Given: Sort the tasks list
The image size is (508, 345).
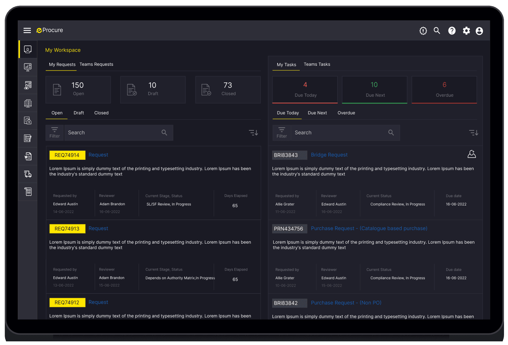Looking at the screenshot, I should pos(474,133).
